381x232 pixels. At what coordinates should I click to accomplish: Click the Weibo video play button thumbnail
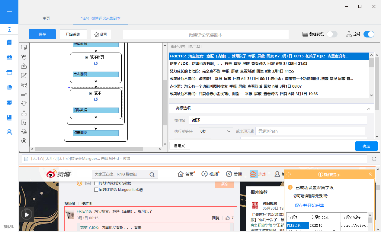[27, 214]
